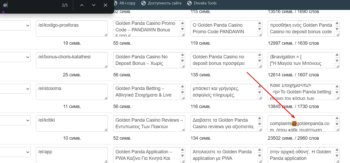Click the find match count 2/5
This screenshot has width=350, height=163.
tap(65, 5)
